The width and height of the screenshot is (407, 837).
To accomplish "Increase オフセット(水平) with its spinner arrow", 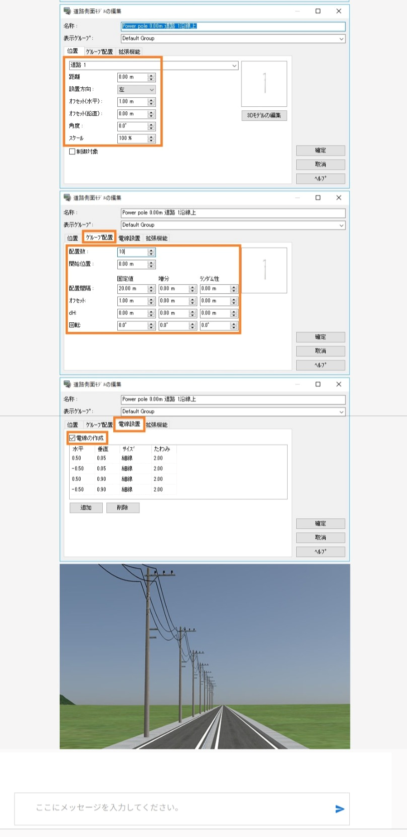I will tap(151, 100).
